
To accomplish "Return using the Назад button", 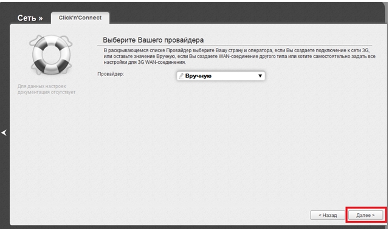I will pyautogui.click(x=328, y=215).
